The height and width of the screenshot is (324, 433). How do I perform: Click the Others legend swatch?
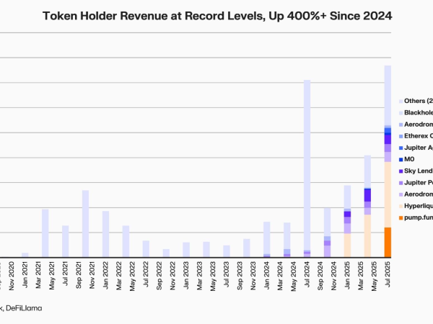pos(401,102)
